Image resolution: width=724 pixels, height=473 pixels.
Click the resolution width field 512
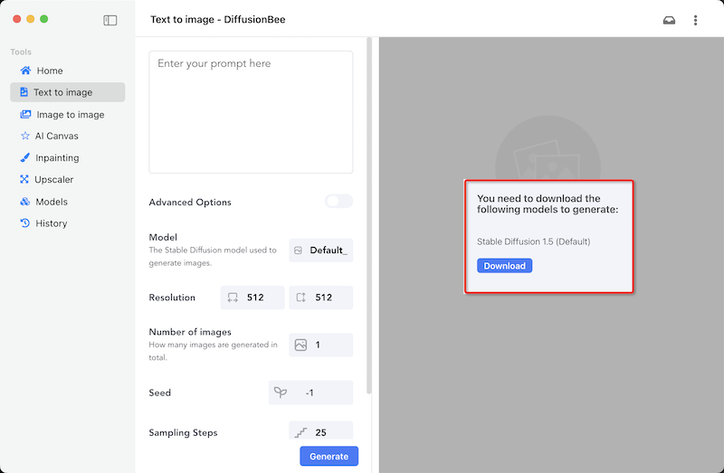coord(252,298)
